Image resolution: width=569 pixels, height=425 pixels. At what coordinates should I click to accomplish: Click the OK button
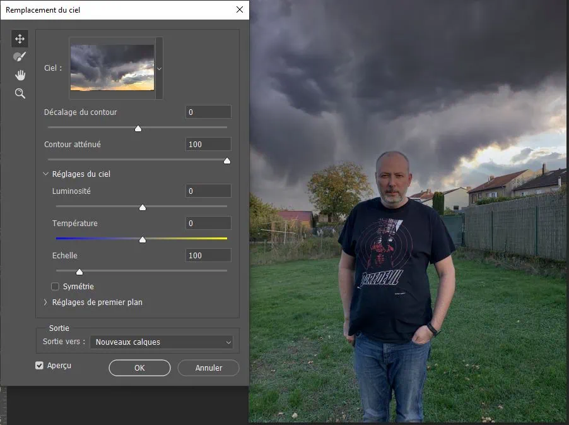pyautogui.click(x=139, y=368)
